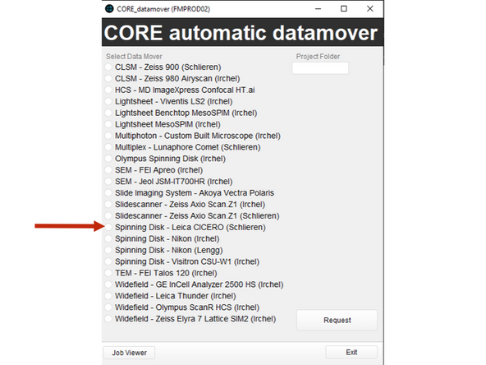Viewport: 486px width, 365px height.
Task: Select Widefield - Olympus ScanR HCS (Irchel)
Action: click(x=108, y=307)
